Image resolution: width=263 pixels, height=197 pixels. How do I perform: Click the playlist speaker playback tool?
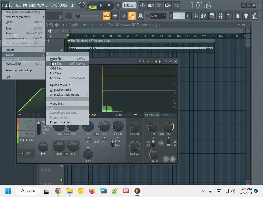[x=57, y=25]
